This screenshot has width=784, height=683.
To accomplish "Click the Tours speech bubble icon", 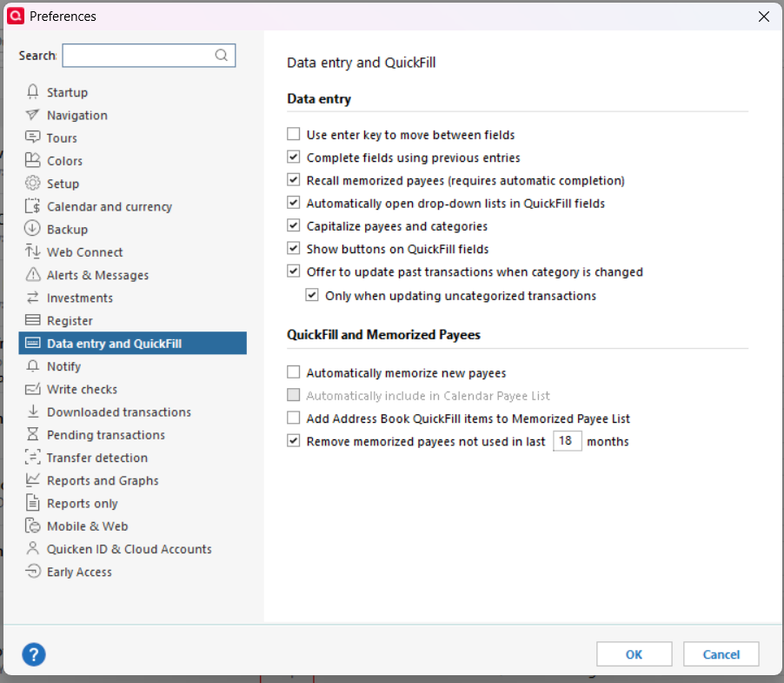I will pos(32,137).
